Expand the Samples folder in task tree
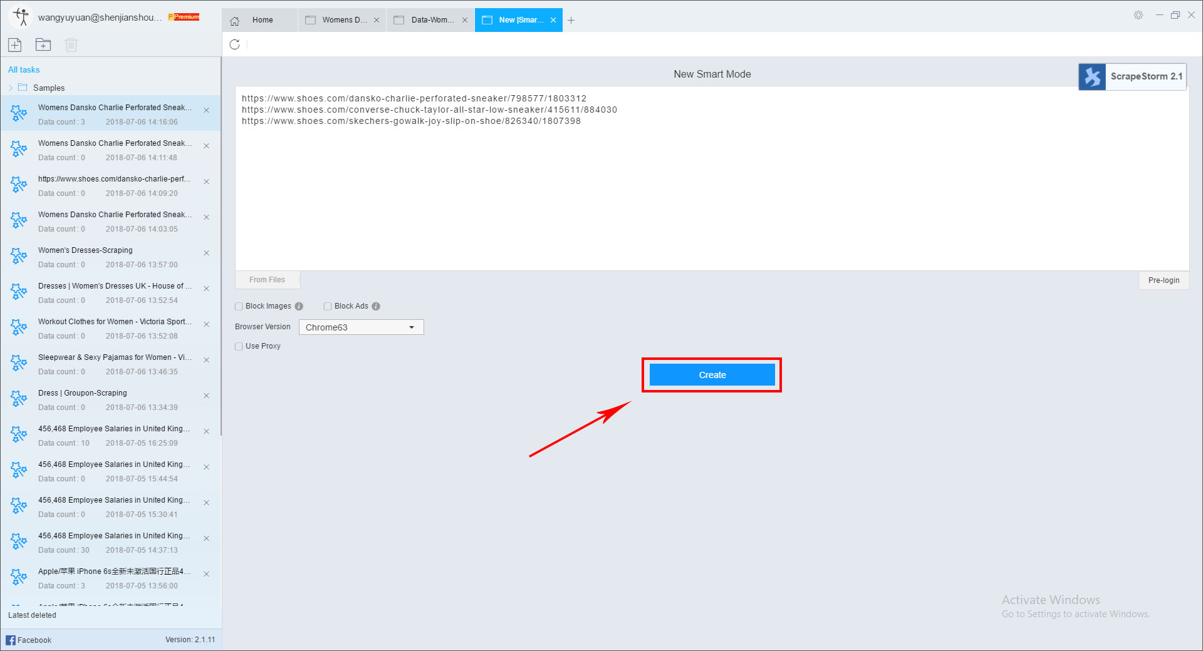Image resolution: width=1203 pixels, height=651 pixels. 11,88
